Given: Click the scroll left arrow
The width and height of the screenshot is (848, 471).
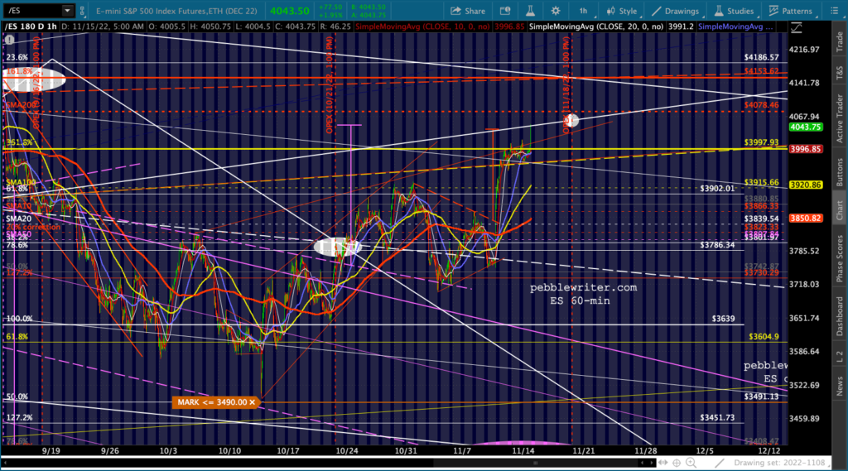Looking at the screenshot, I should [x=642, y=463].
